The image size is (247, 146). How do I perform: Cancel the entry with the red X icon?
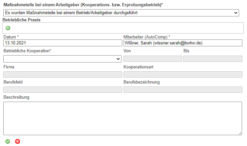coord(18,141)
